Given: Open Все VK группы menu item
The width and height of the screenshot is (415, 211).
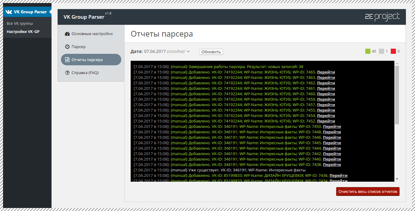Looking at the screenshot, I should point(20,24).
